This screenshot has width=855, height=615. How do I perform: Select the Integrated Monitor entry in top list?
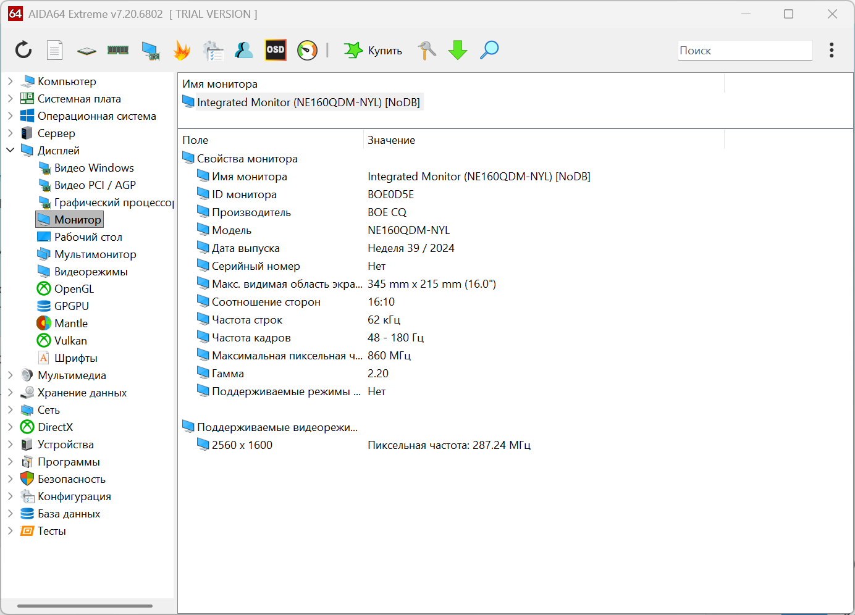[x=301, y=102]
